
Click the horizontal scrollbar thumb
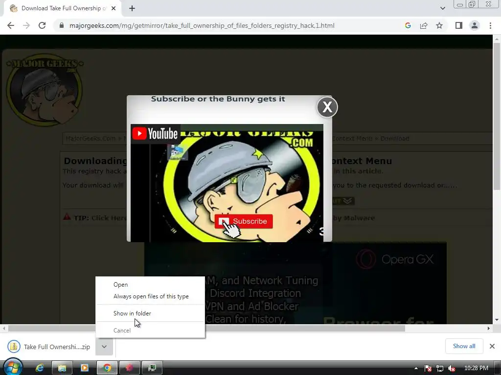click(x=206, y=328)
